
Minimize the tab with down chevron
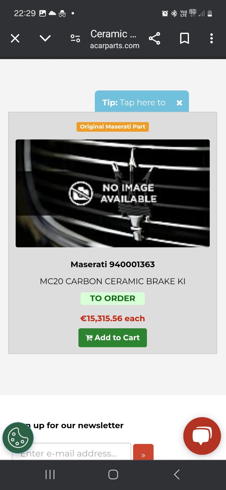tap(45, 38)
